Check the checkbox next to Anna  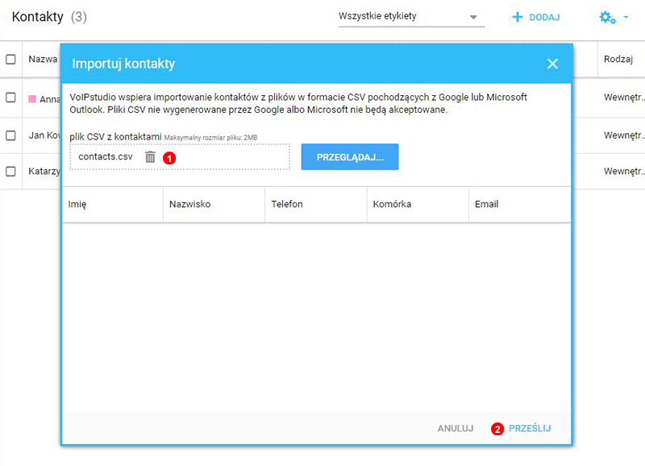(11, 98)
